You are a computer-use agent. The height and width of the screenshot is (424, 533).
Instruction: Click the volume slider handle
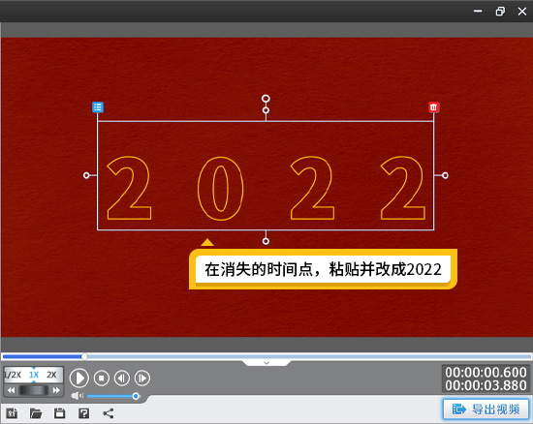[x=136, y=396]
